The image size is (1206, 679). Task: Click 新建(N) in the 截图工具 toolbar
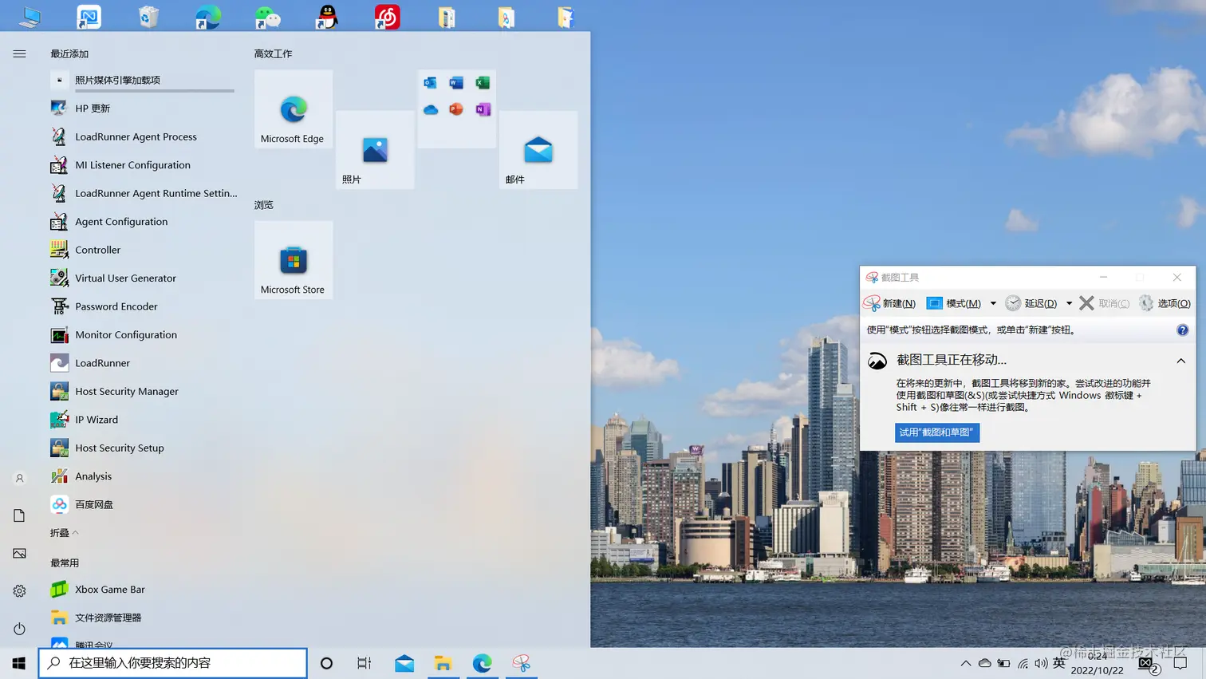click(890, 303)
